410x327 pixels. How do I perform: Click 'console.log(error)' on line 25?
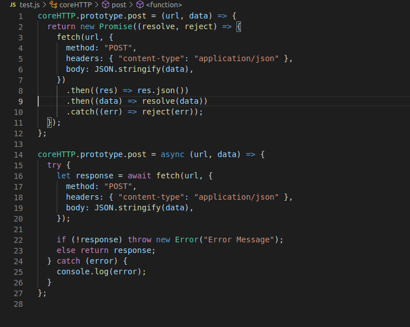coord(99,272)
